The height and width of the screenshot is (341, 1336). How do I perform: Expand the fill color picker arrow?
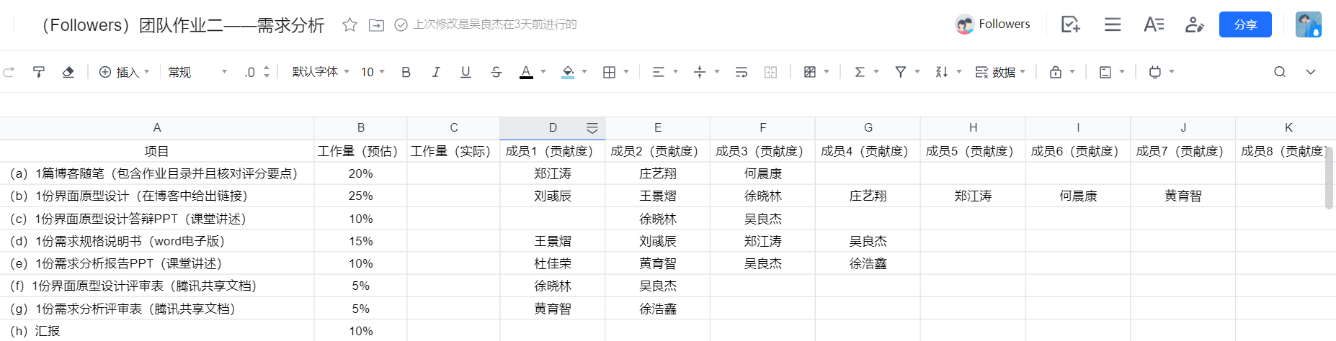tap(584, 72)
